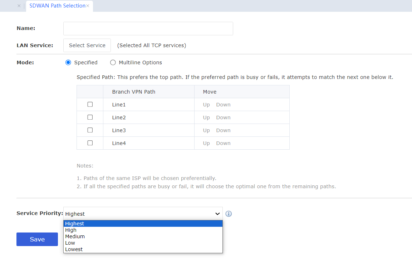Viewport: 412px width, 265px height.
Task: Close the SDWAN Path Selection tab
Action: 88,6
